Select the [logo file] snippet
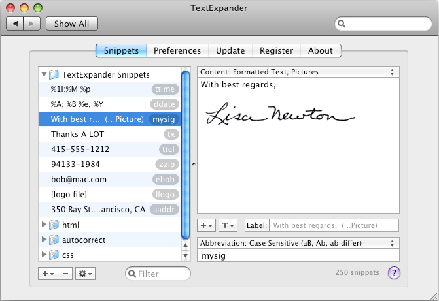Screen dimensions: 439x301 tap(109, 194)
